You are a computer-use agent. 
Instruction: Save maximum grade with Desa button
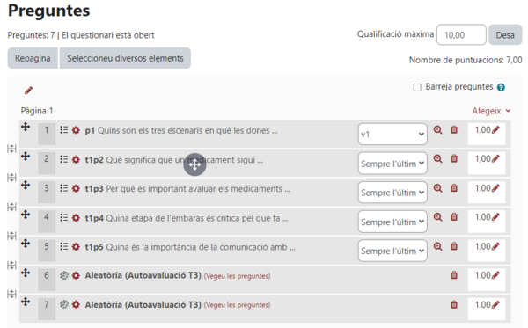(505, 34)
